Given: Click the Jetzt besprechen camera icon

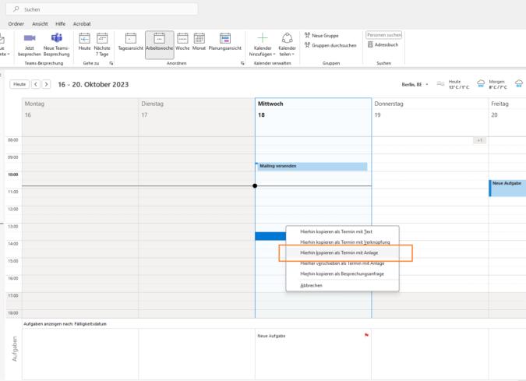Looking at the screenshot, I should [30, 38].
